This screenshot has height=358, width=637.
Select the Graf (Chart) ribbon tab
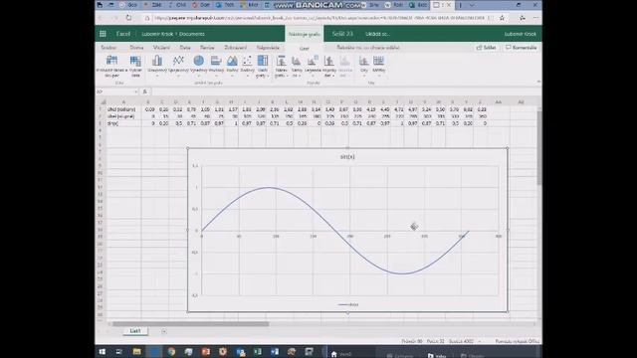(304, 49)
